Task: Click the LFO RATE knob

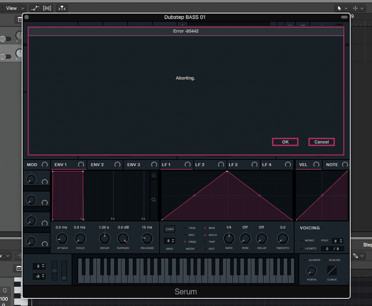Action: (x=229, y=238)
